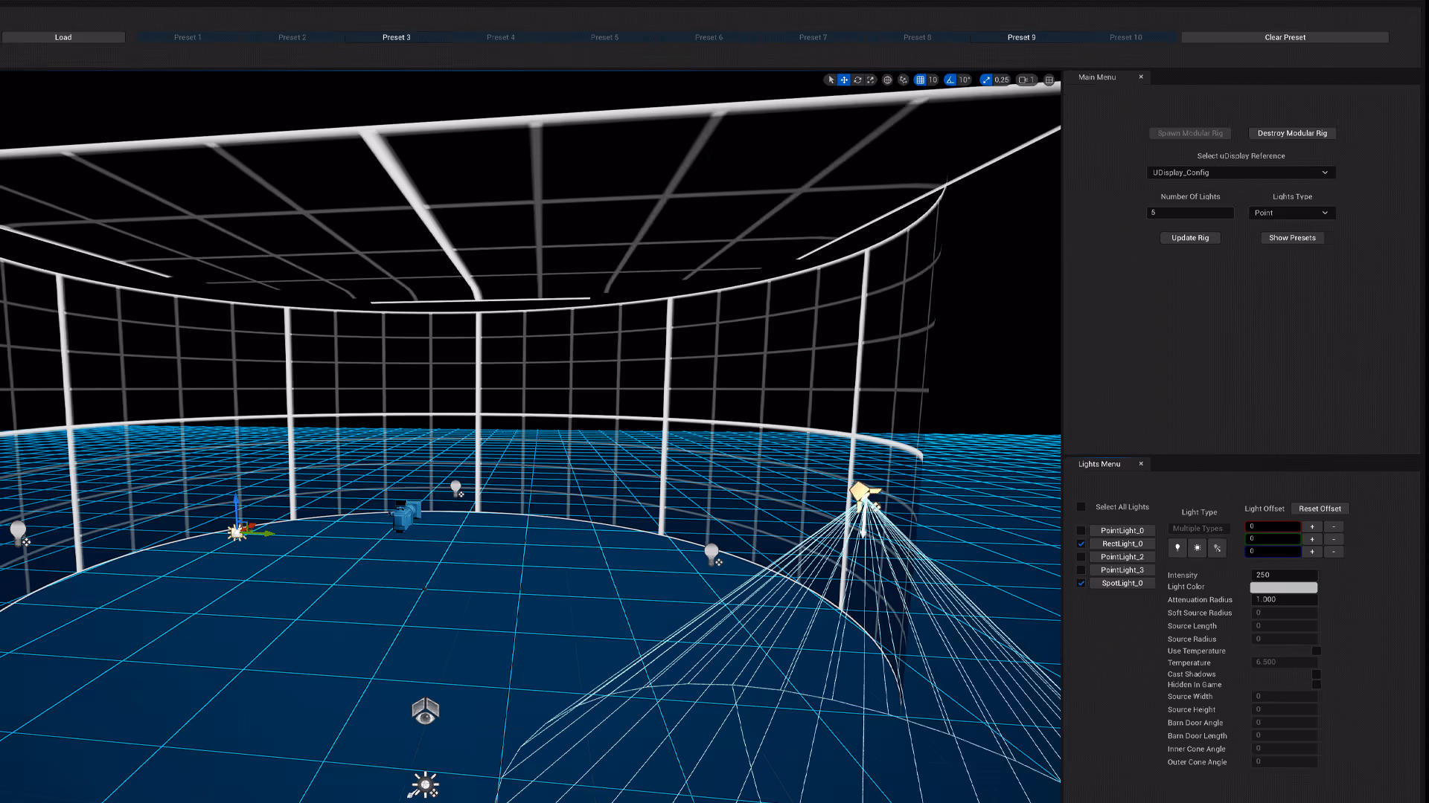Select the RectLight_0 light button
The width and height of the screenshot is (1429, 803).
coord(1122,544)
